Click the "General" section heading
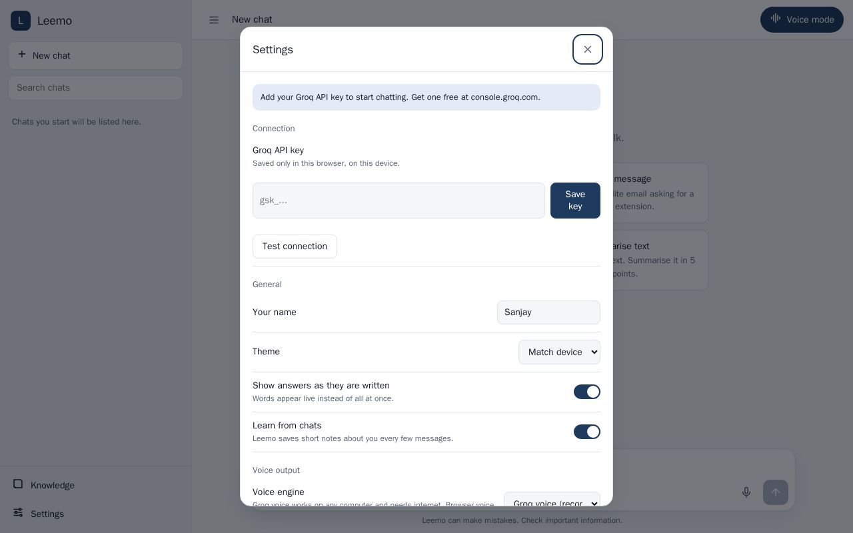 267,284
